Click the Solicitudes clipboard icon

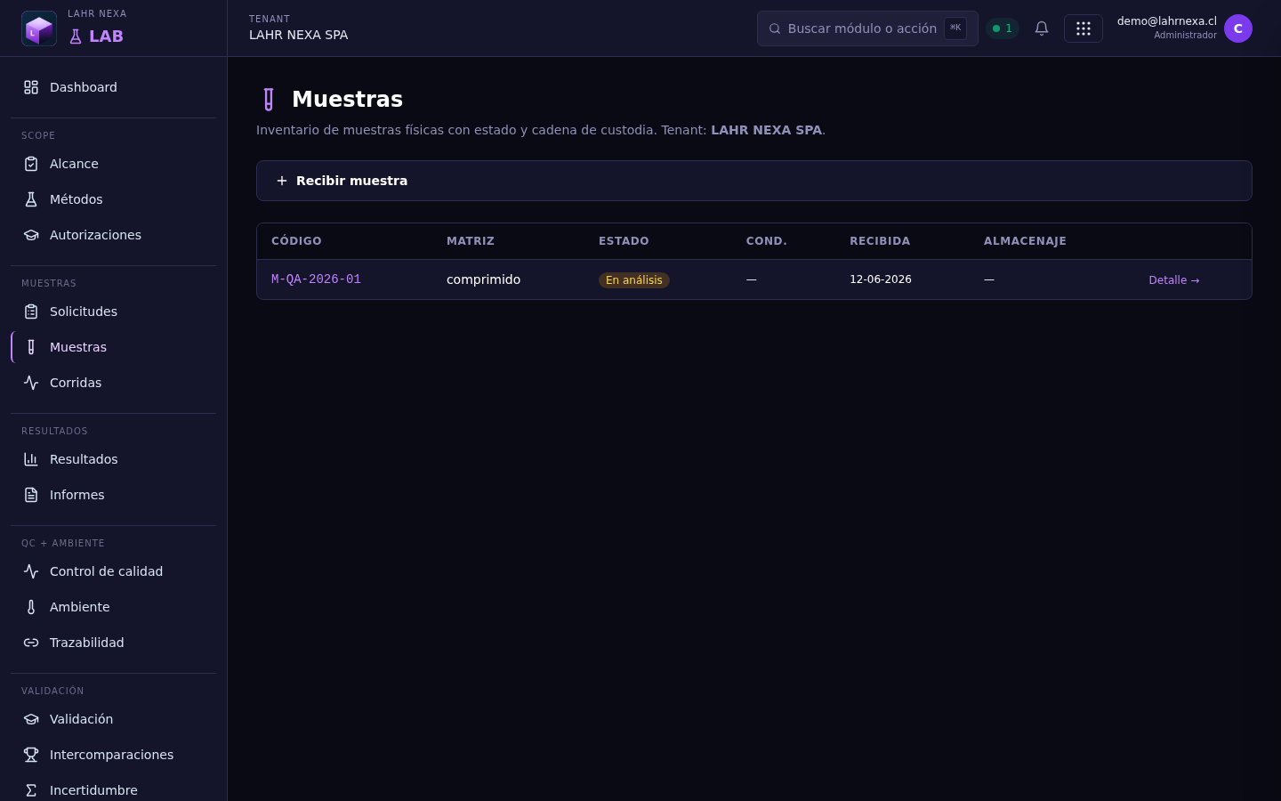(31, 311)
